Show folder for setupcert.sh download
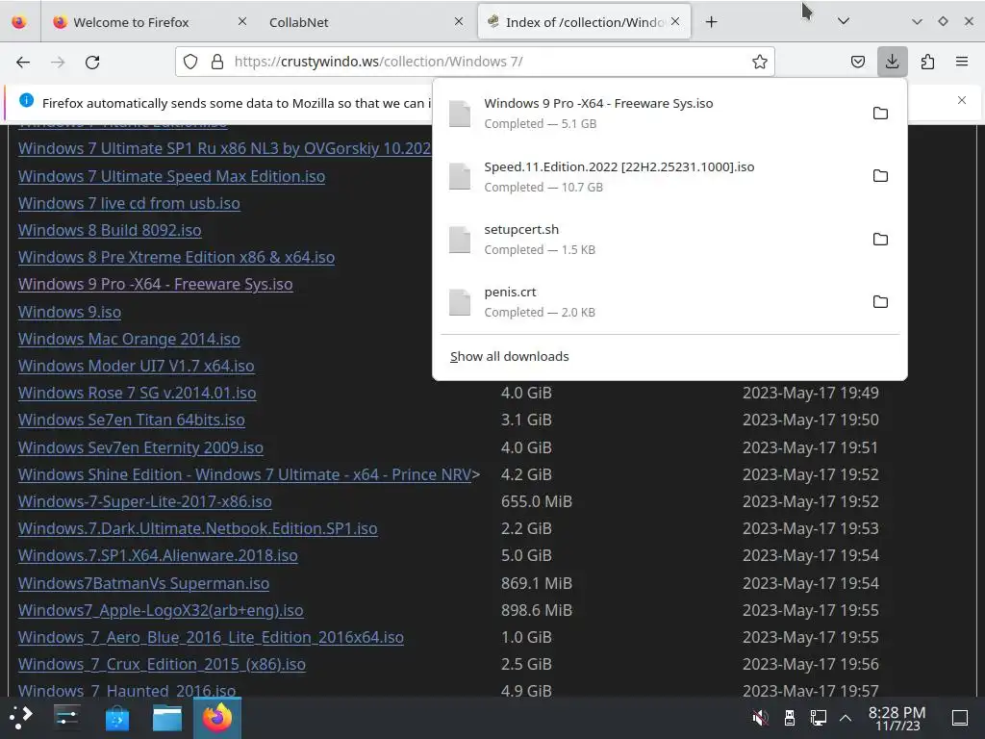 [x=880, y=239]
